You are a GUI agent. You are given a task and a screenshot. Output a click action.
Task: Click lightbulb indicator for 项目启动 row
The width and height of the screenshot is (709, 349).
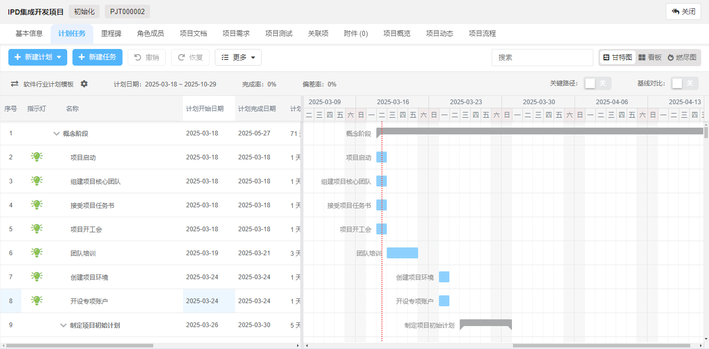click(x=36, y=157)
